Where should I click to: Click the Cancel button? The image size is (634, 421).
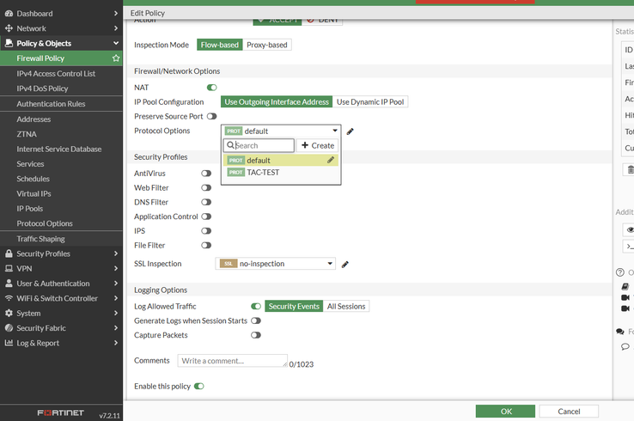pyautogui.click(x=569, y=412)
